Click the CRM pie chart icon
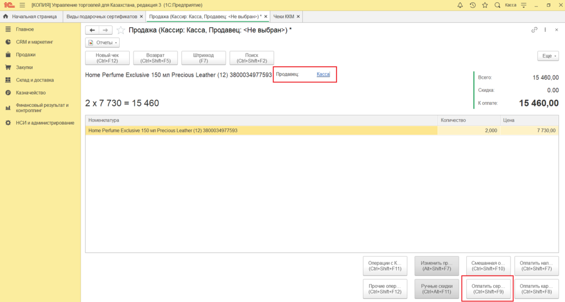This screenshot has height=302, width=565. (x=8, y=42)
